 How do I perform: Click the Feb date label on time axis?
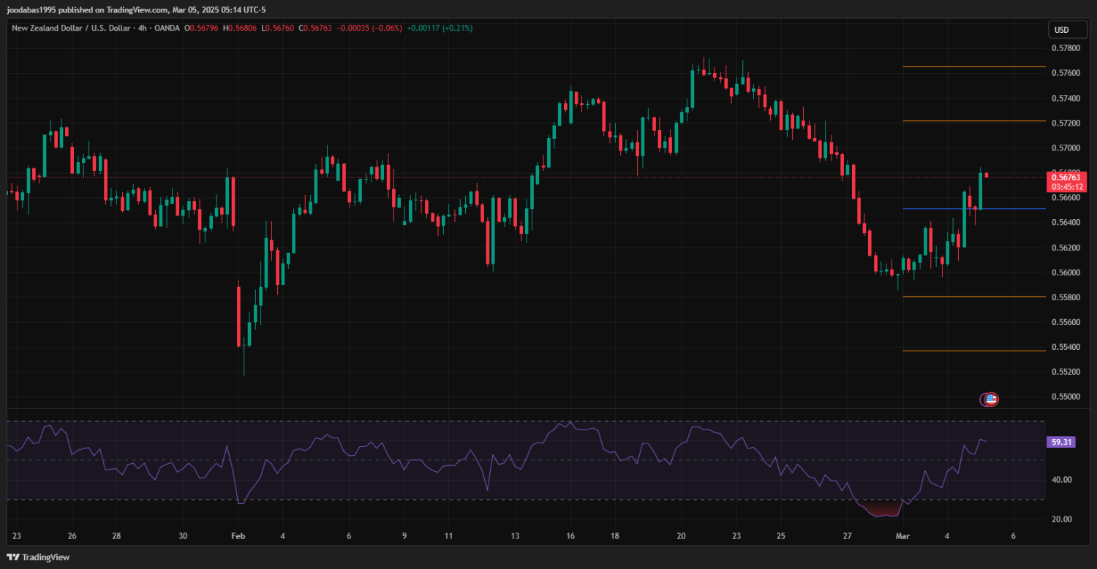tap(237, 535)
